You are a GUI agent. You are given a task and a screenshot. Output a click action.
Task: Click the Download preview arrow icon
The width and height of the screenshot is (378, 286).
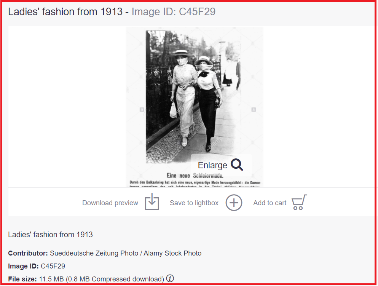[x=152, y=202]
